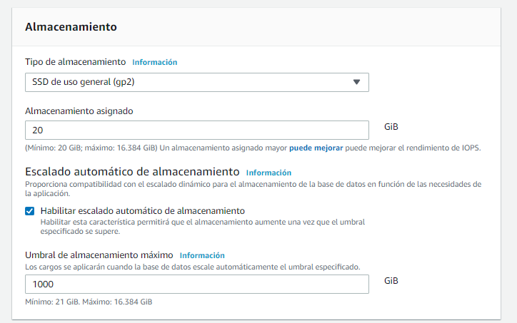Click the 'Habilitar esta característica' description text
This screenshot has width=517, height=323.
coord(203,227)
